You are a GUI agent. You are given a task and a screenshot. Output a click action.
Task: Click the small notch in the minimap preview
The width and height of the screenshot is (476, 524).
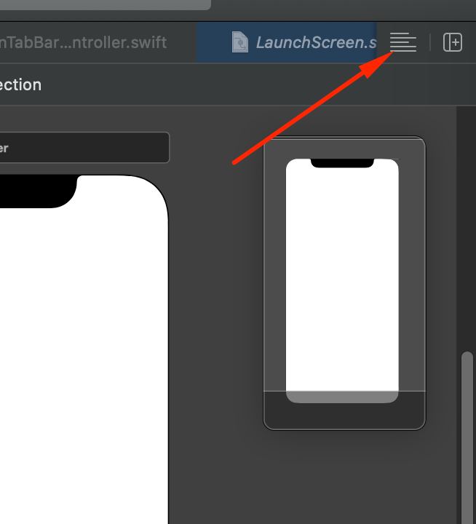(x=342, y=163)
